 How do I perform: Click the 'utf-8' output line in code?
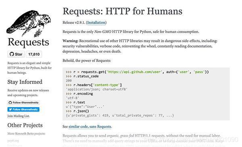click(73, 98)
